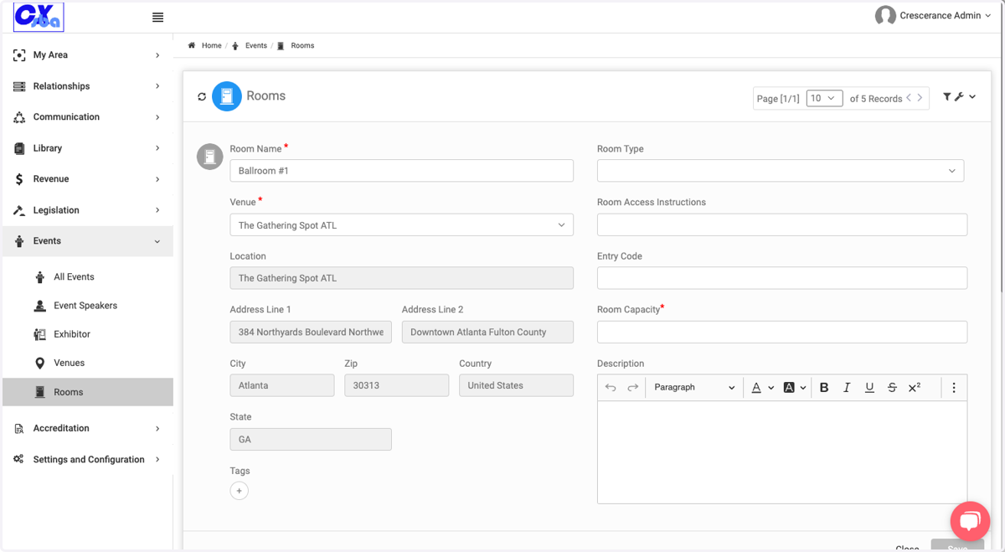Image resolution: width=1005 pixels, height=552 pixels.
Task: Go to next records page arrow
Action: tap(920, 98)
